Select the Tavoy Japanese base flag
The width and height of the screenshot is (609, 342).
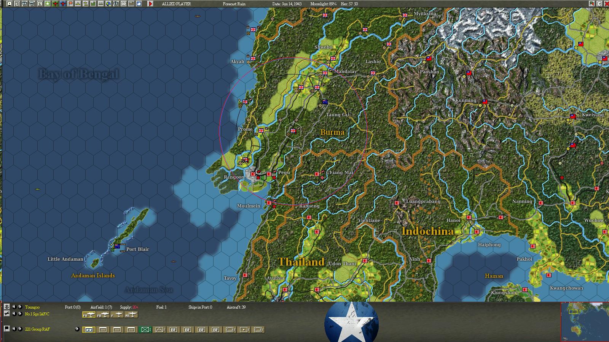[x=245, y=275]
